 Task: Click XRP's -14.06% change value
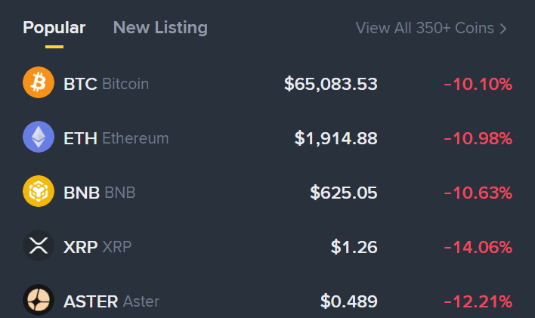tap(478, 247)
